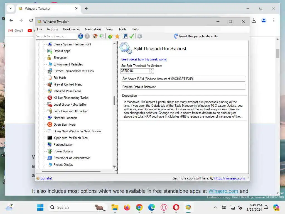Screen dimensions: 285x214
Task: Click the Split Threshold value field 3670016
Action: (135, 71)
